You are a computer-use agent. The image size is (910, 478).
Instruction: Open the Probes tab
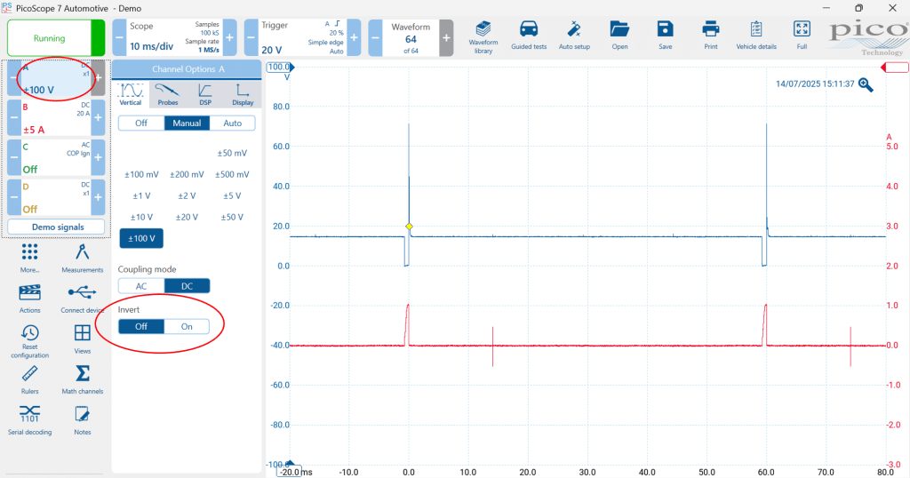tap(168, 94)
